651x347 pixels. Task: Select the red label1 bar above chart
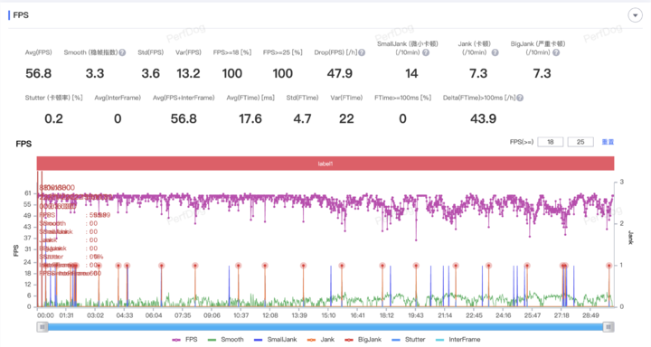325,164
